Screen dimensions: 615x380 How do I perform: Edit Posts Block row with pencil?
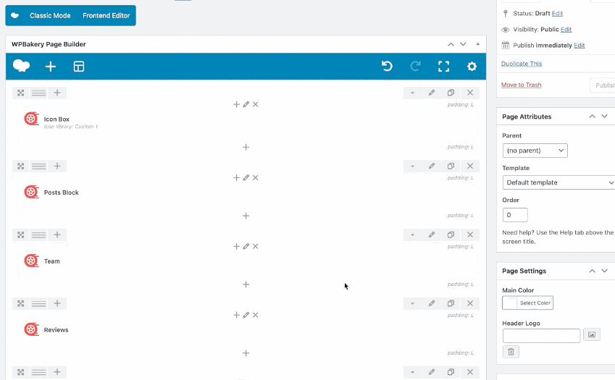(432, 166)
